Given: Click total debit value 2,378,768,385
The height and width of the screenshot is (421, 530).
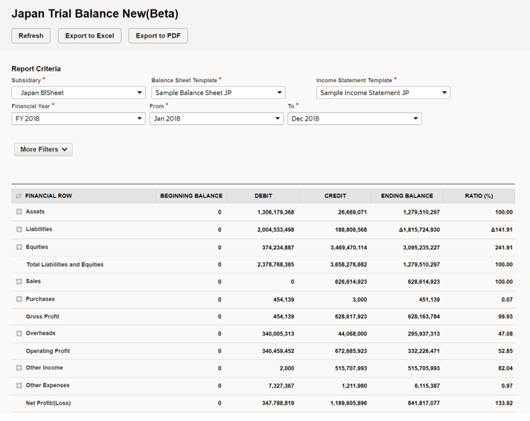Looking at the screenshot, I should pyautogui.click(x=275, y=265).
